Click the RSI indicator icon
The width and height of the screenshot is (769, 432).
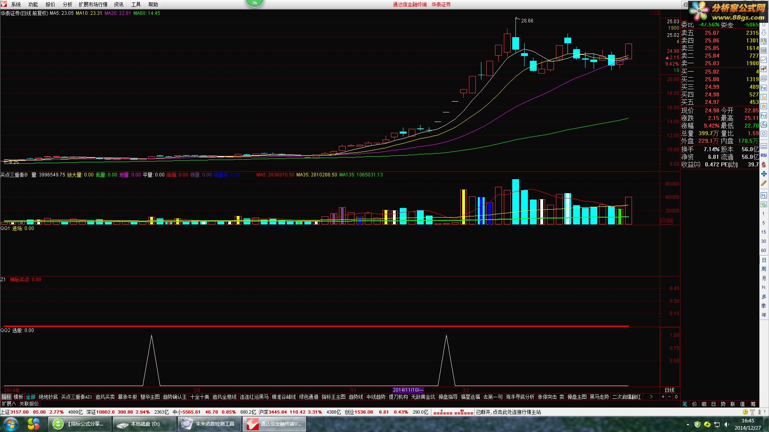[x=764, y=155]
